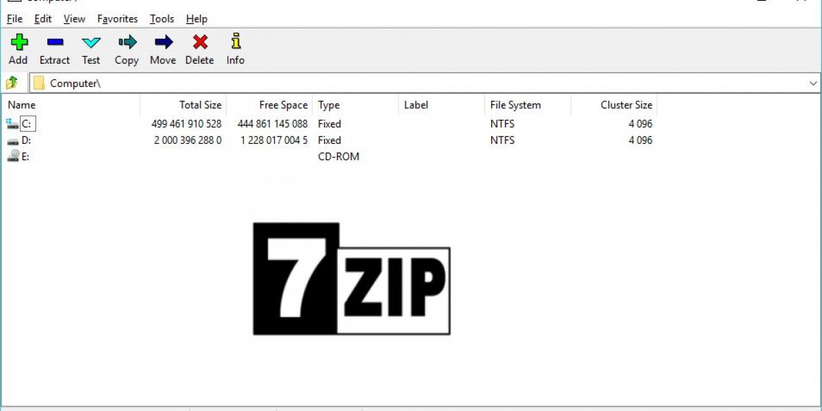Sort by the Name column header
The width and height of the screenshot is (822, 411).
coord(21,105)
